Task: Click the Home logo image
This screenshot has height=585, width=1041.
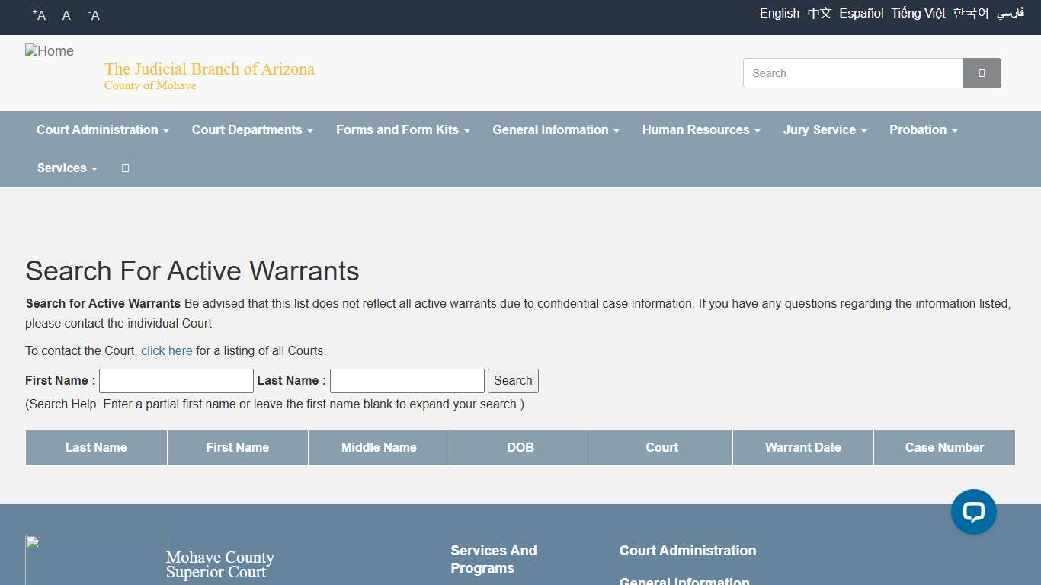Action: coord(50,51)
